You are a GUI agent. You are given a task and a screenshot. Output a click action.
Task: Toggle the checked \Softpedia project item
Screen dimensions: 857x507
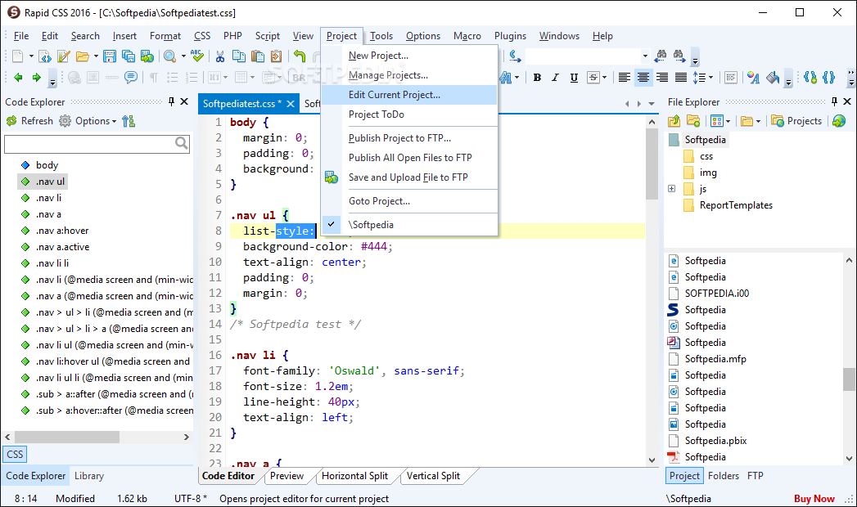tap(409, 225)
